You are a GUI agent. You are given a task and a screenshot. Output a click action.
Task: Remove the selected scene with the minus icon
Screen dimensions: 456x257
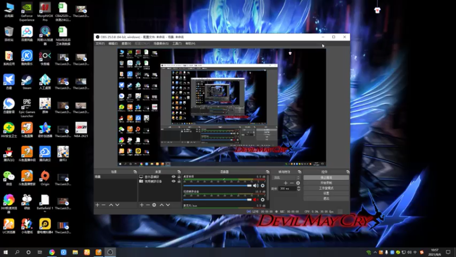(104, 205)
